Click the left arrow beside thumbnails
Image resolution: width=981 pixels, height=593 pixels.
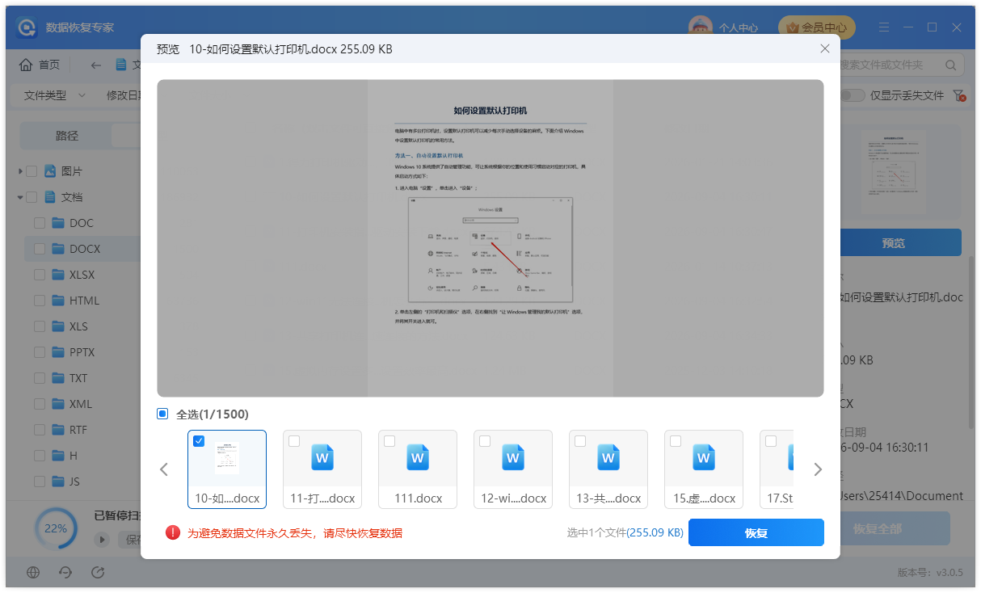pos(164,469)
